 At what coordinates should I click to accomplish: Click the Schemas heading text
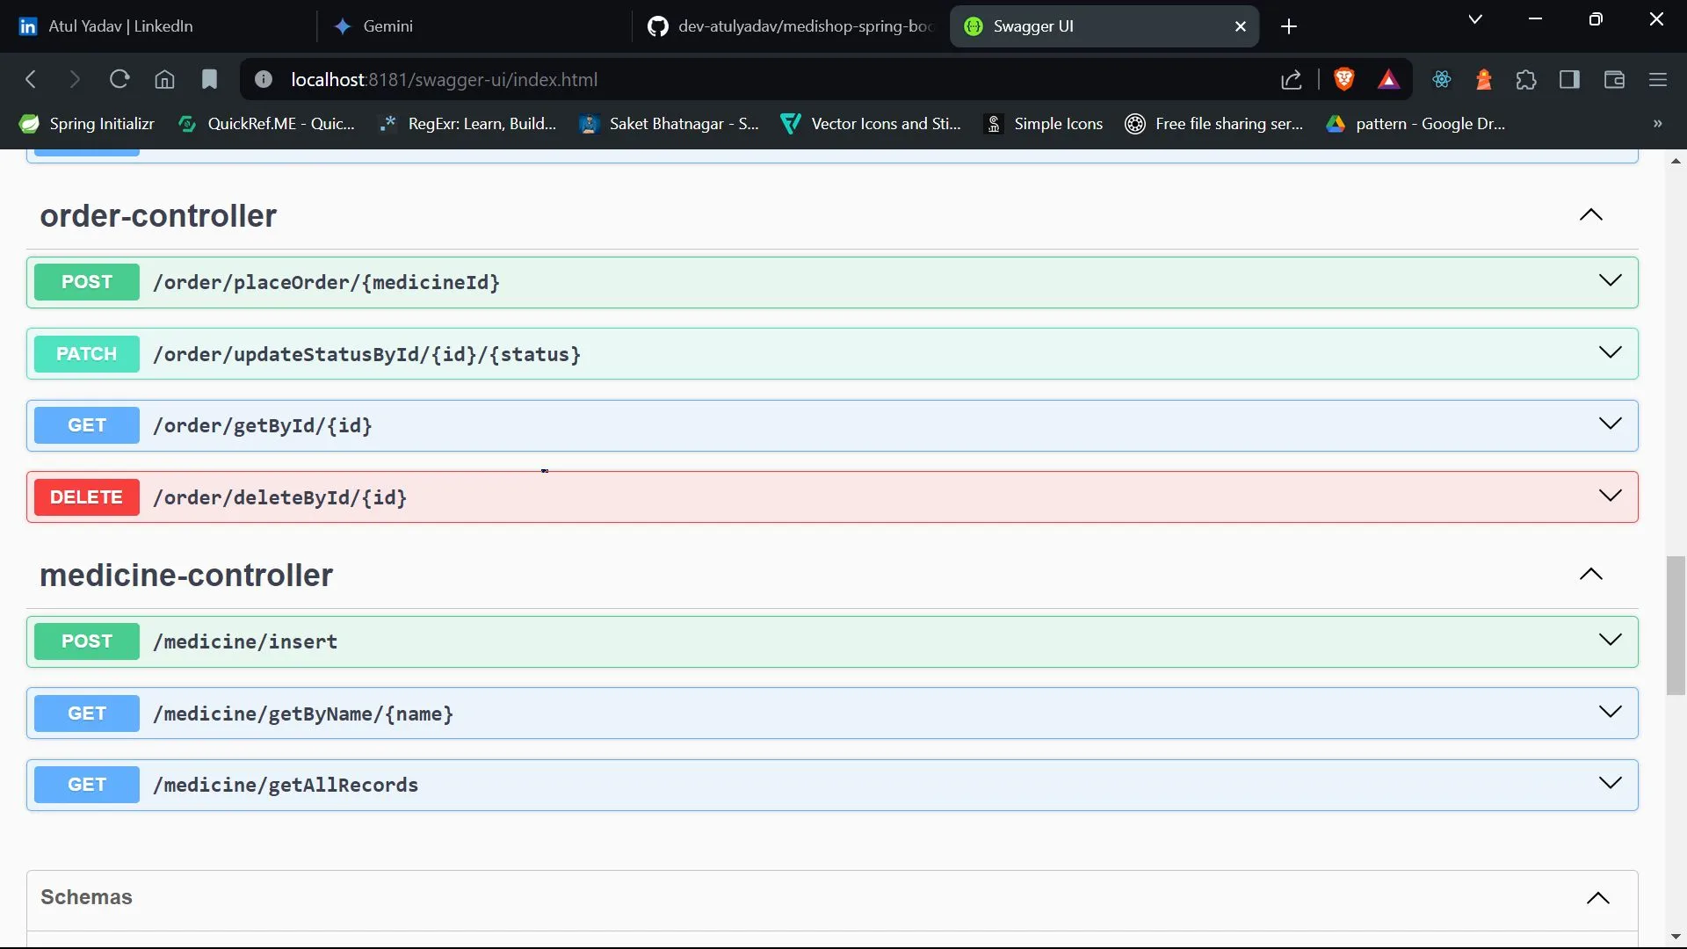(x=86, y=897)
